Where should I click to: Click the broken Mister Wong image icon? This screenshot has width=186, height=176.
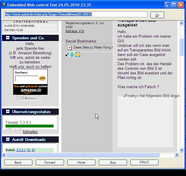tap(70, 47)
